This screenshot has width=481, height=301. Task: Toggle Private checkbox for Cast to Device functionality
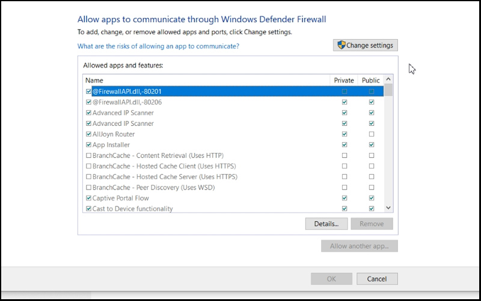point(345,208)
